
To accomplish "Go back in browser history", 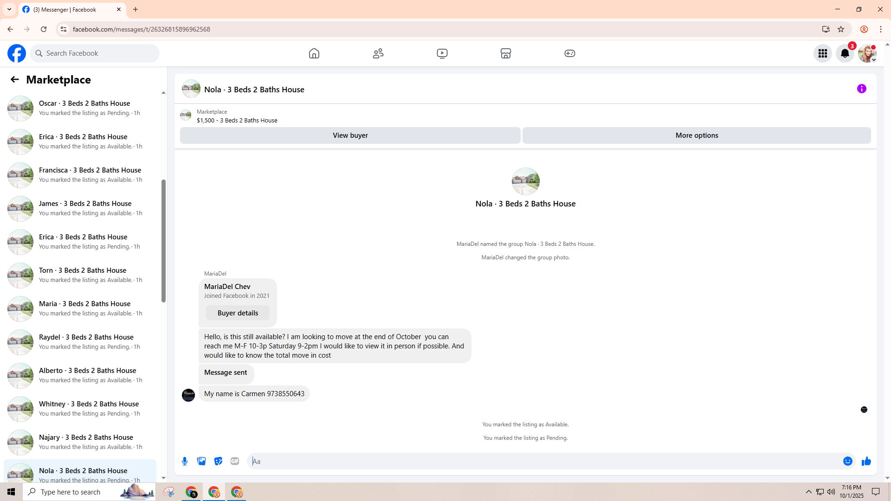I will click(10, 29).
